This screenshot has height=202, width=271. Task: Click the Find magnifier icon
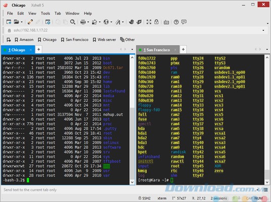[73, 22]
